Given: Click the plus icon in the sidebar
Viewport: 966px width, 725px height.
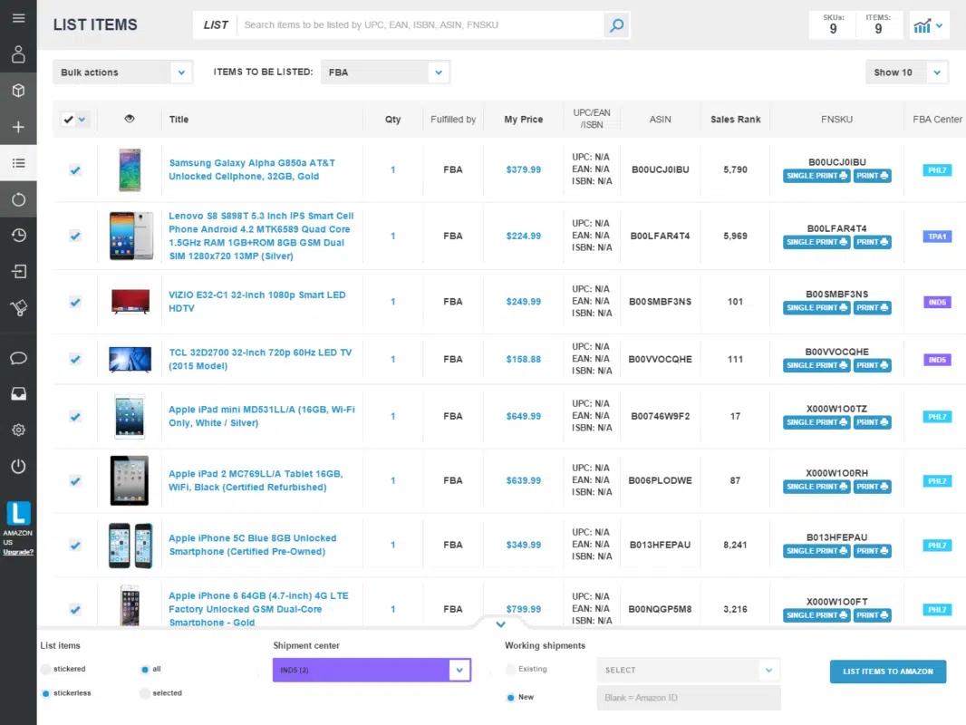Looking at the screenshot, I should click(x=18, y=127).
